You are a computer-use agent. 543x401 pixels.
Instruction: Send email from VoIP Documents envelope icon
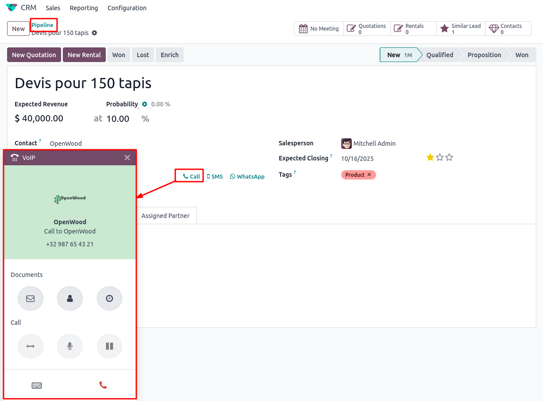coord(31,298)
